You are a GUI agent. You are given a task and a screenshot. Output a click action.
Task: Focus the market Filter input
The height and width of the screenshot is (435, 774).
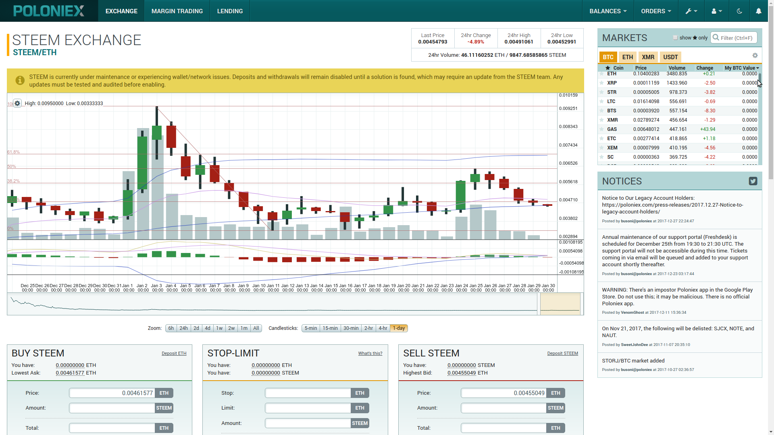(x=734, y=37)
